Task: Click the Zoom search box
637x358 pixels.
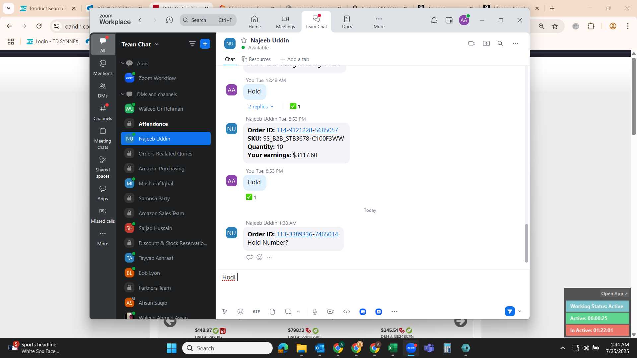Action: click(208, 20)
